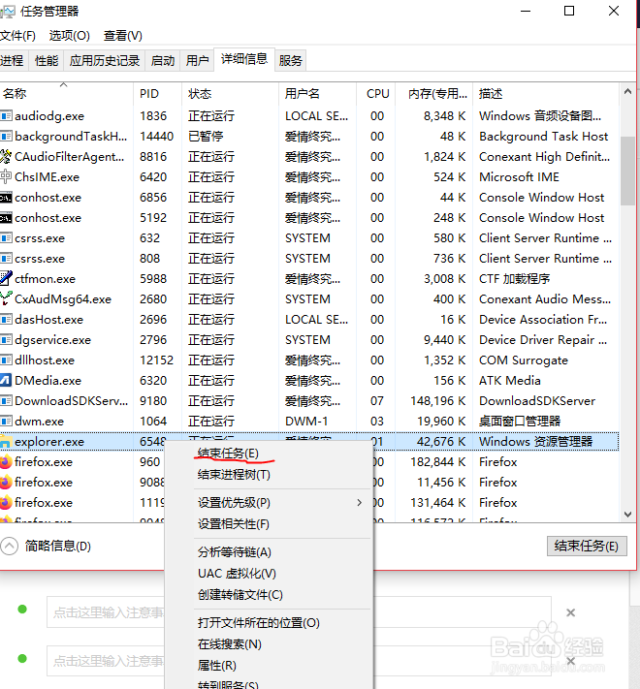Click the conhost.exe icon for PID 6856
Image resolution: width=640 pixels, height=689 pixels.
[6, 198]
